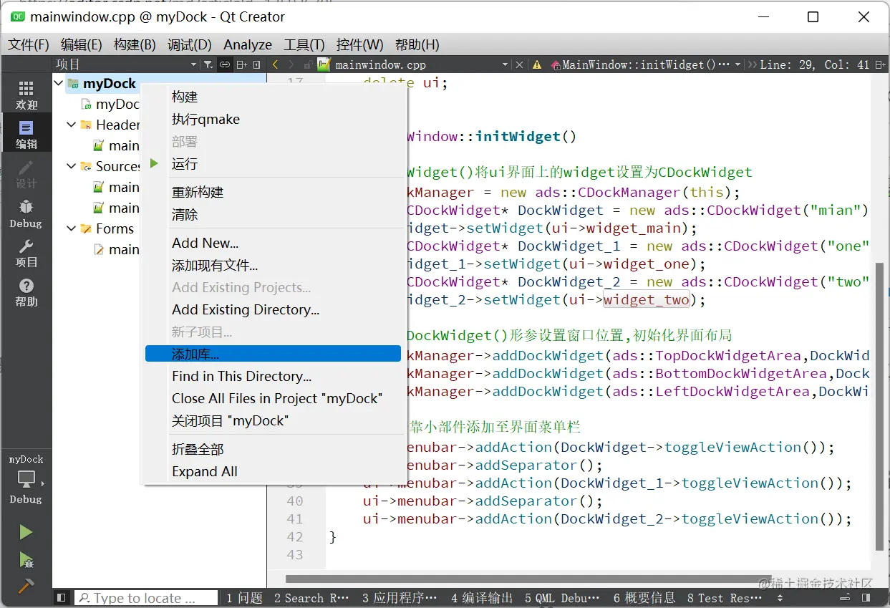The width and height of the screenshot is (890, 608).
Task: Choose 添加库... in context menu
Action: pyautogui.click(x=273, y=354)
